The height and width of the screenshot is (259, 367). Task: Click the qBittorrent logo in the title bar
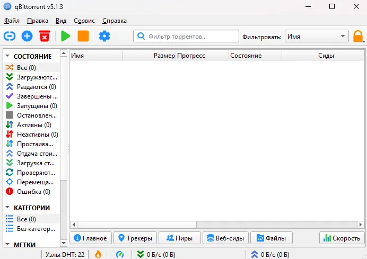7,6
